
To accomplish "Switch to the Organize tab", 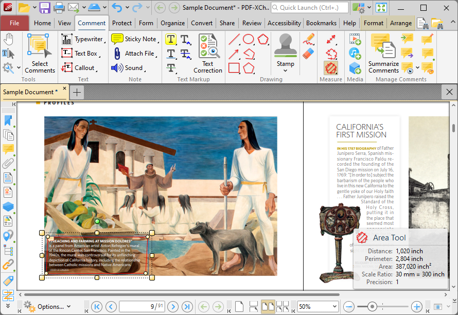I will 172,23.
